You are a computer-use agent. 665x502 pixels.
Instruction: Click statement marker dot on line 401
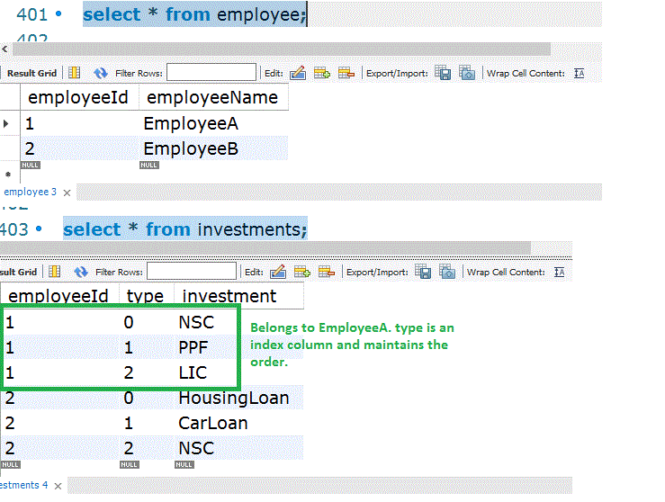click(58, 14)
